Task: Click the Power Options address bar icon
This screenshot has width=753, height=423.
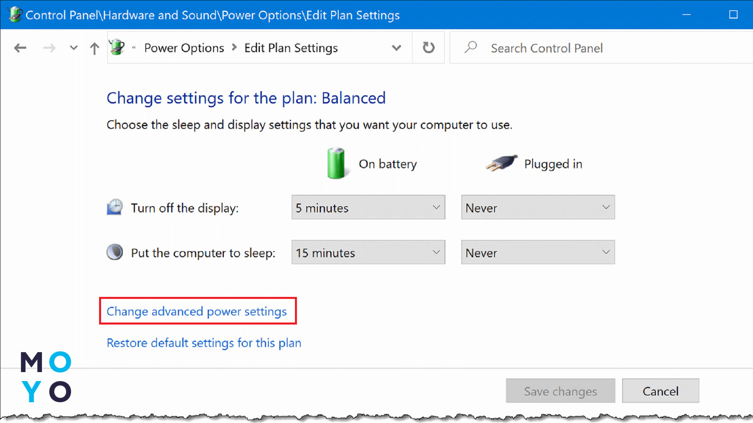Action: click(x=117, y=47)
